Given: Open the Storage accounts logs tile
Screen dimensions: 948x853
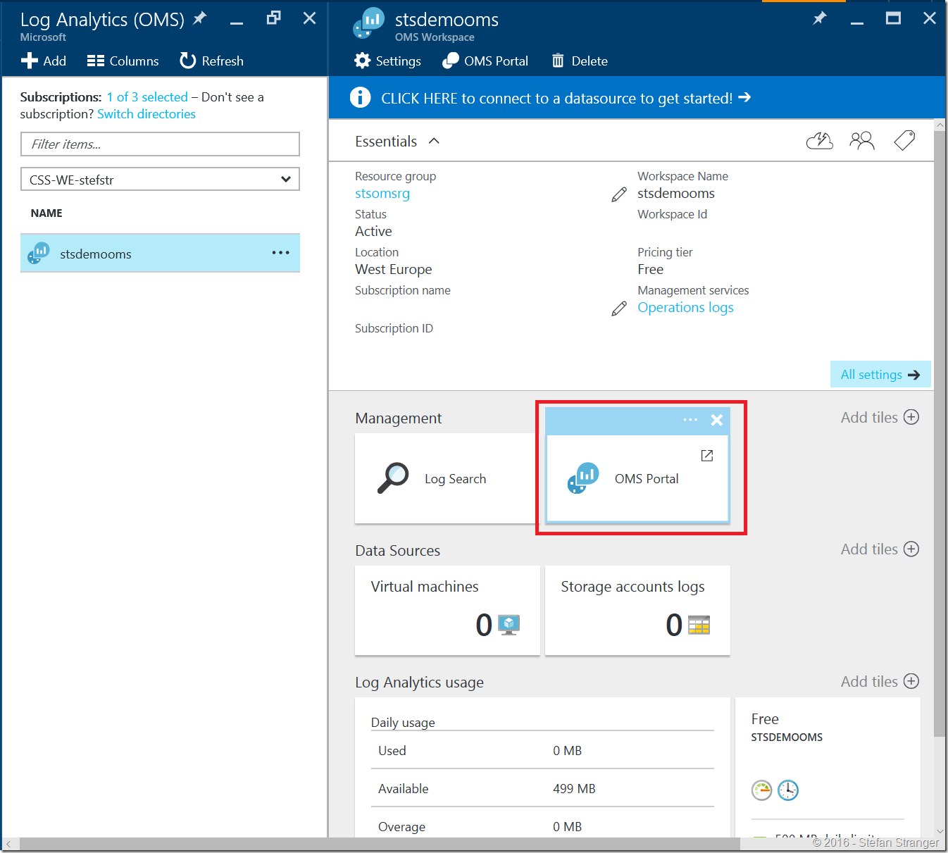Looking at the screenshot, I should click(x=637, y=610).
